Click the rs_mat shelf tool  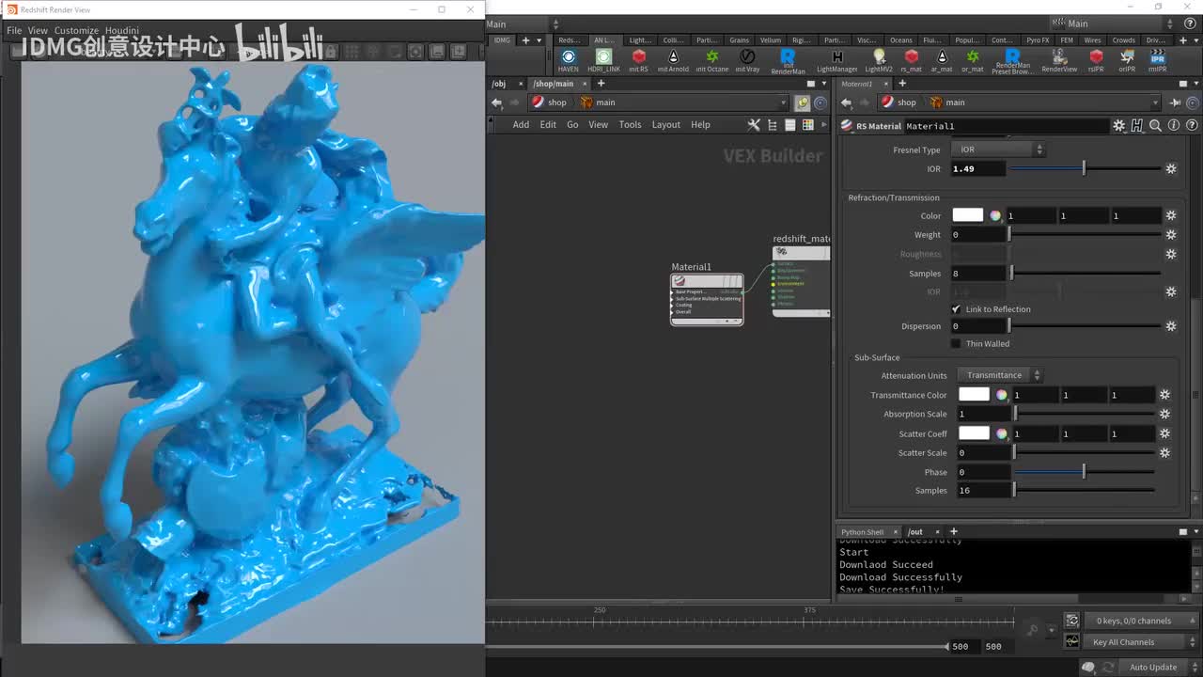(911, 61)
